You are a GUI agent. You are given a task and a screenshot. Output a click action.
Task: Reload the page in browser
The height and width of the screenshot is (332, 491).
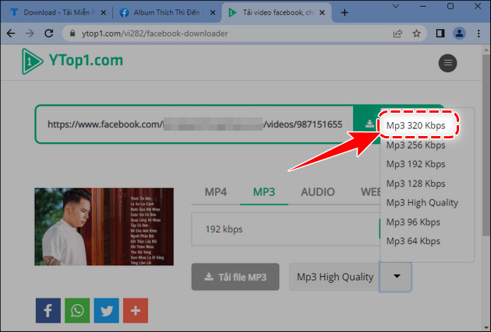[50, 33]
